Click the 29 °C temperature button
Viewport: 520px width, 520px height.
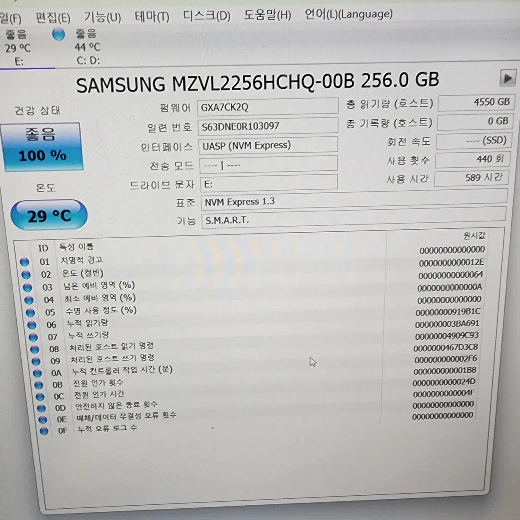tap(49, 215)
